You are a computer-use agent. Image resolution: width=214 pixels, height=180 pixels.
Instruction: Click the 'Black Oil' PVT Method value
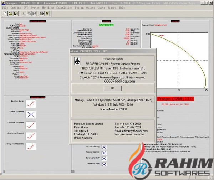pyautogui.click(x=22, y=26)
